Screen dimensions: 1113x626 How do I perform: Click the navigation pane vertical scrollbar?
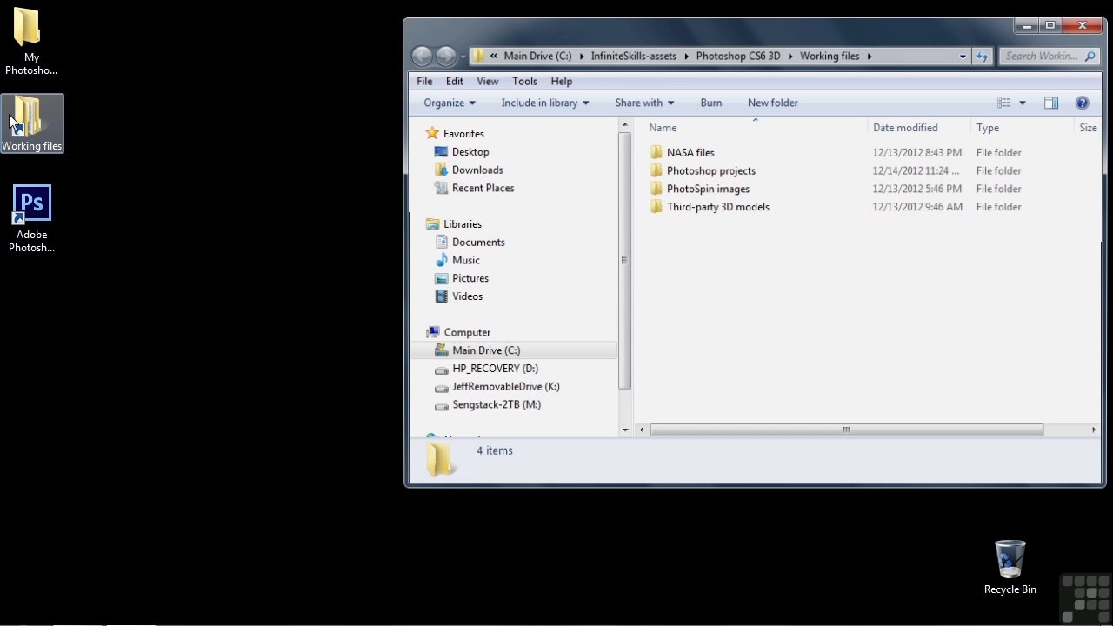coord(624,261)
